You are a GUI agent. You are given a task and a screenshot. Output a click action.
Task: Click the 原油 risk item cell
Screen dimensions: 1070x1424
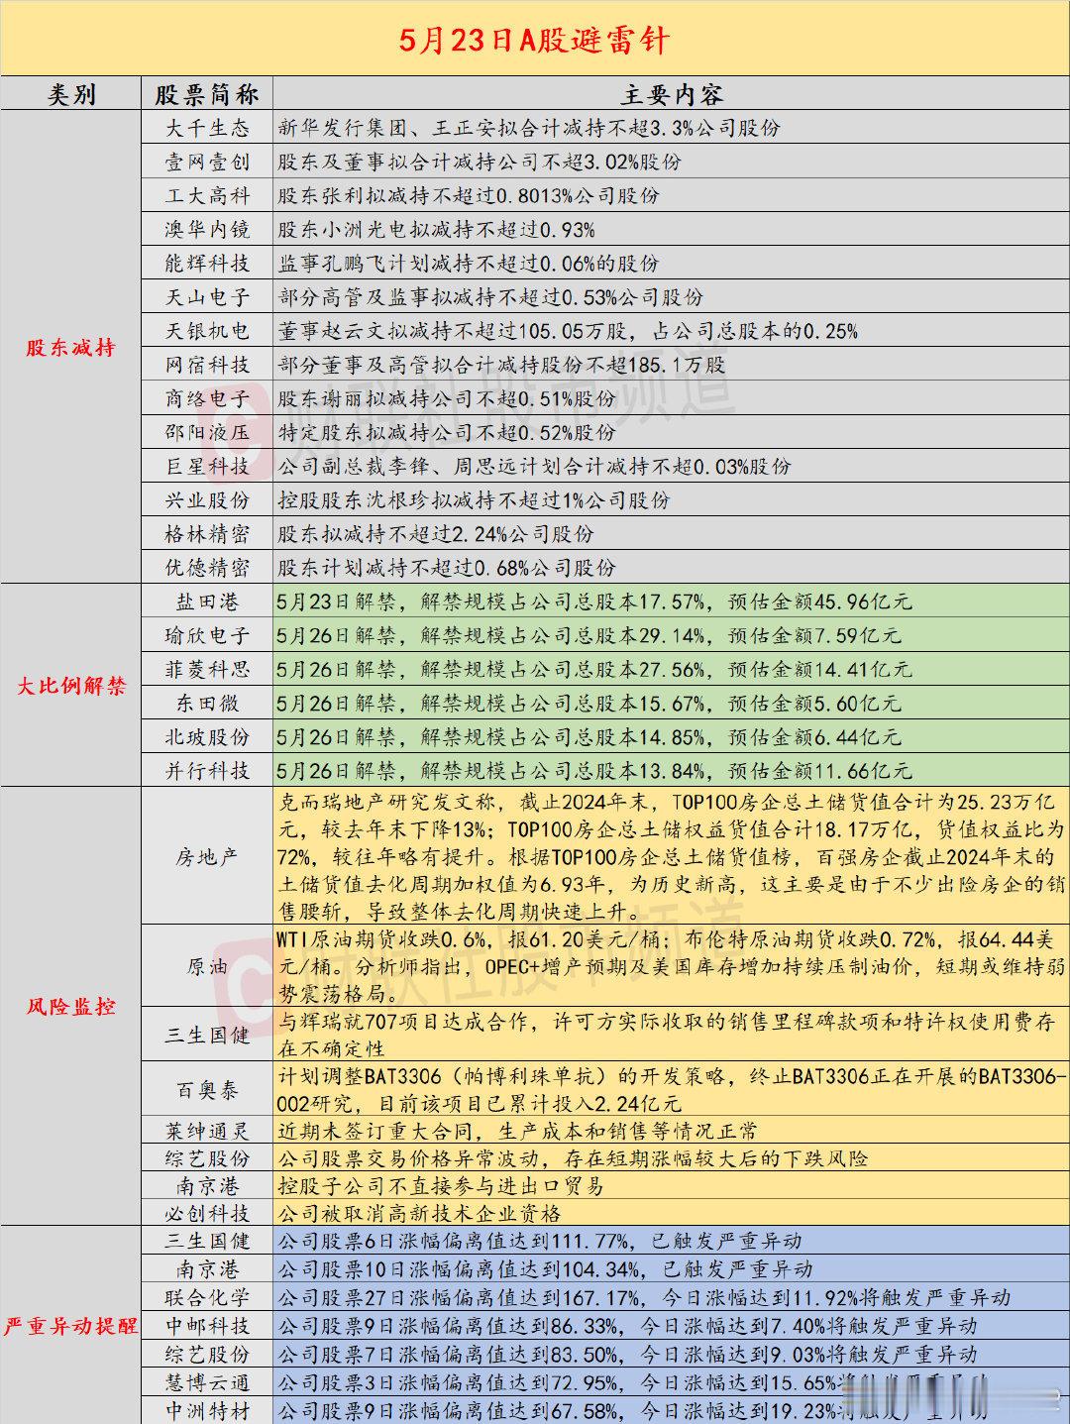point(207,966)
